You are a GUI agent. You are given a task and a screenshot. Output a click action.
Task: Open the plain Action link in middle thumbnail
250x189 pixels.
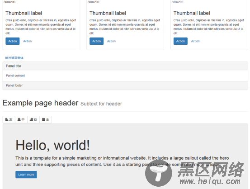tap(111, 41)
